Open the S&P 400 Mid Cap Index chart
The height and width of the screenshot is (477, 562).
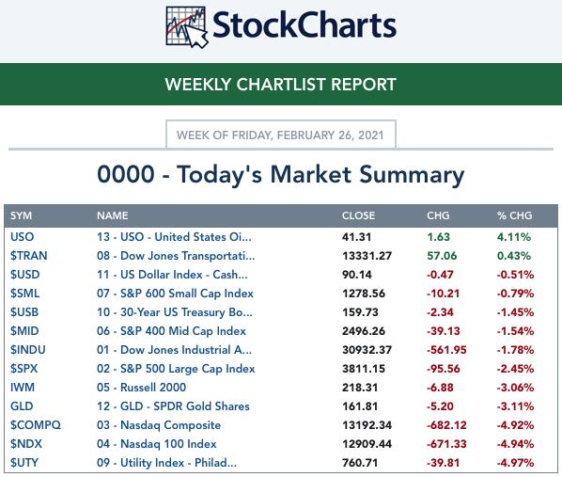[x=171, y=331]
